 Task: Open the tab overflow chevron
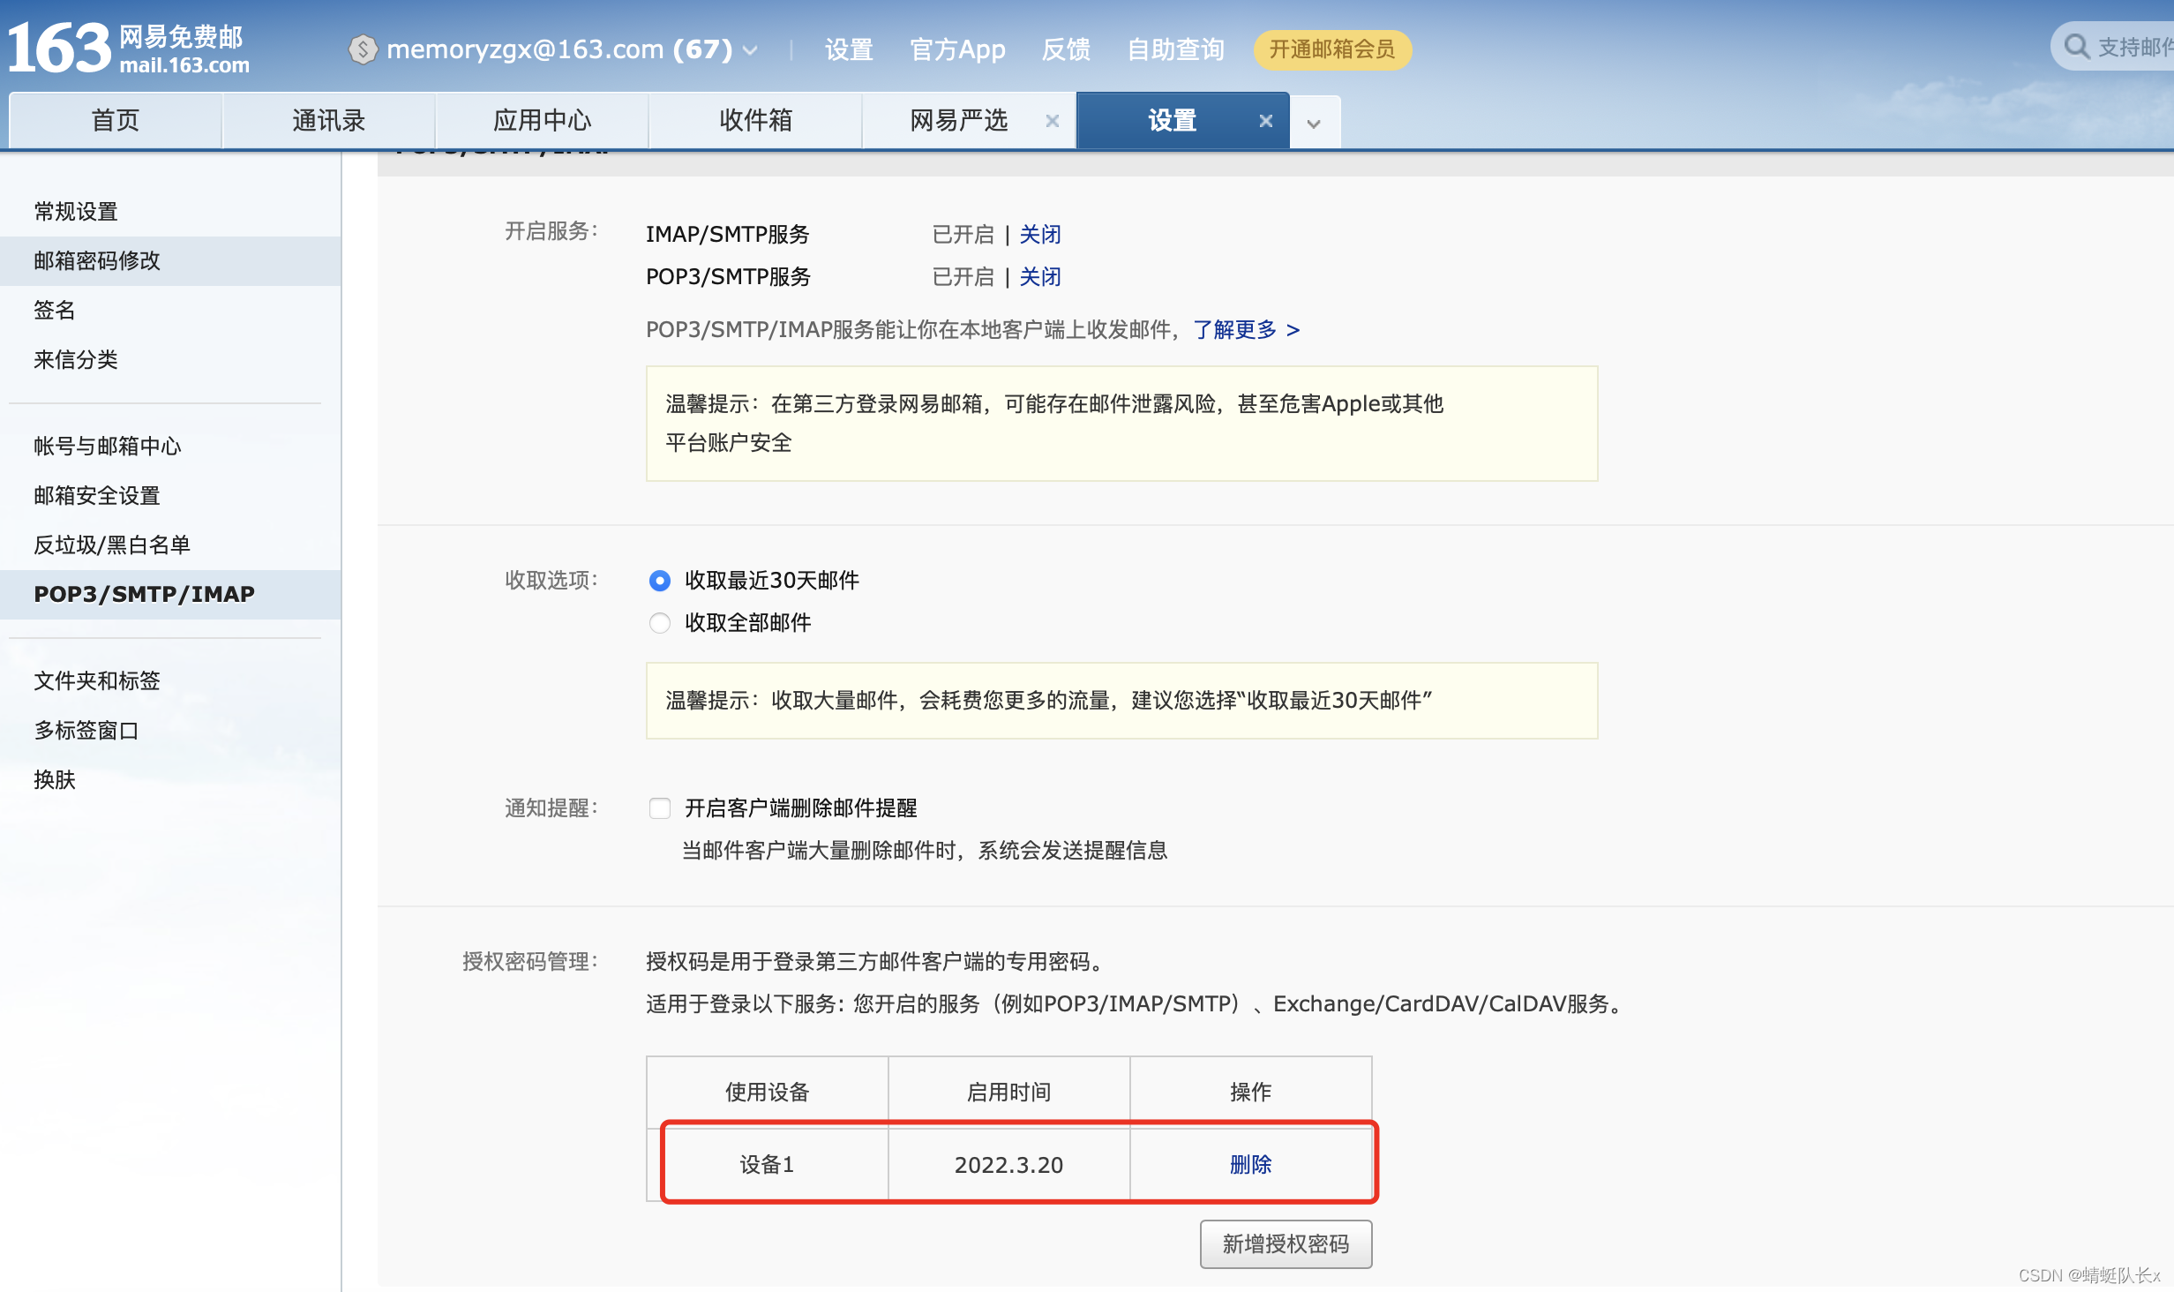[x=1314, y=124]
